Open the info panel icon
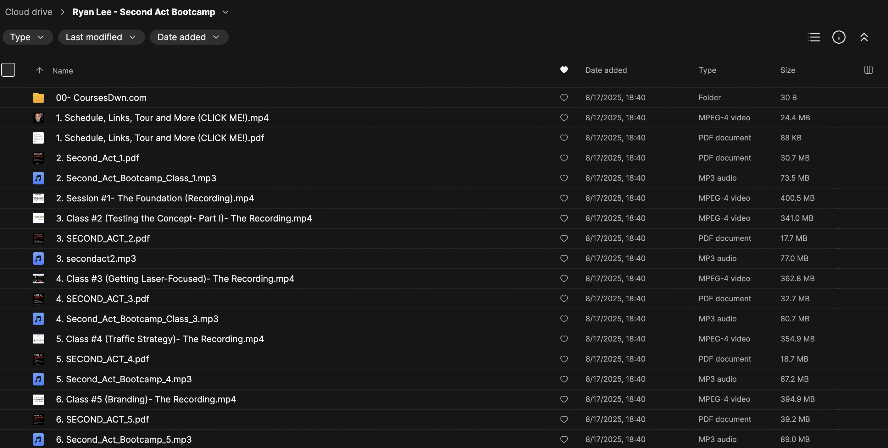Image resolution: width=888 pixels, height=448 pixels. (838, 37)
